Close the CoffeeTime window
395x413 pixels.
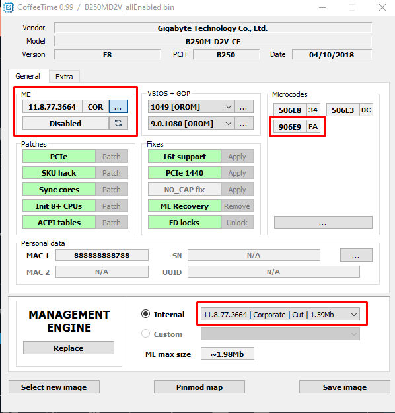tap(382, 7)
